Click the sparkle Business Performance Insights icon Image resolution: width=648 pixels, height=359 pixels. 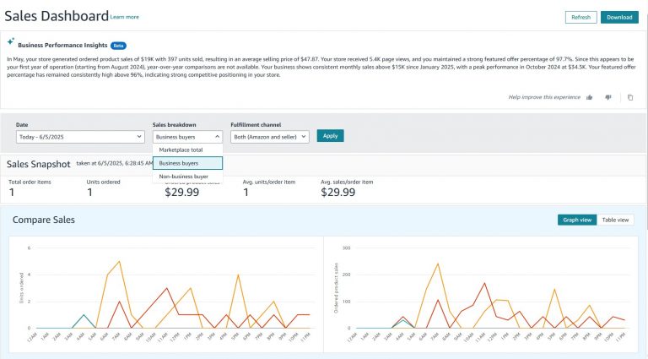[11, 41]
